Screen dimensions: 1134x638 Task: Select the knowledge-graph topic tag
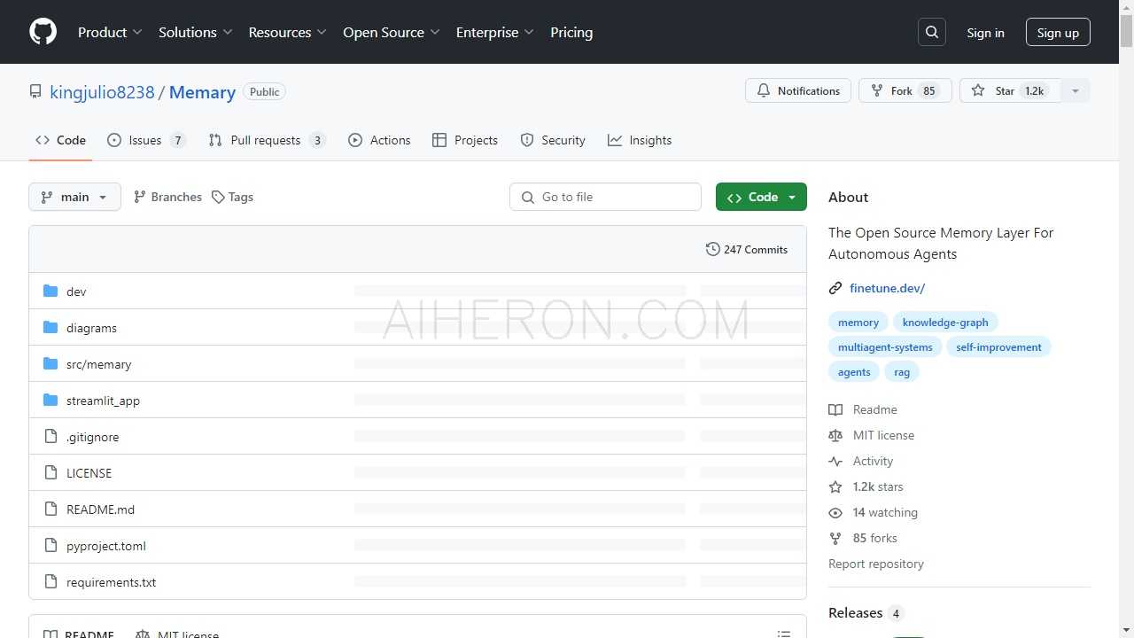[x=945, y=322]
